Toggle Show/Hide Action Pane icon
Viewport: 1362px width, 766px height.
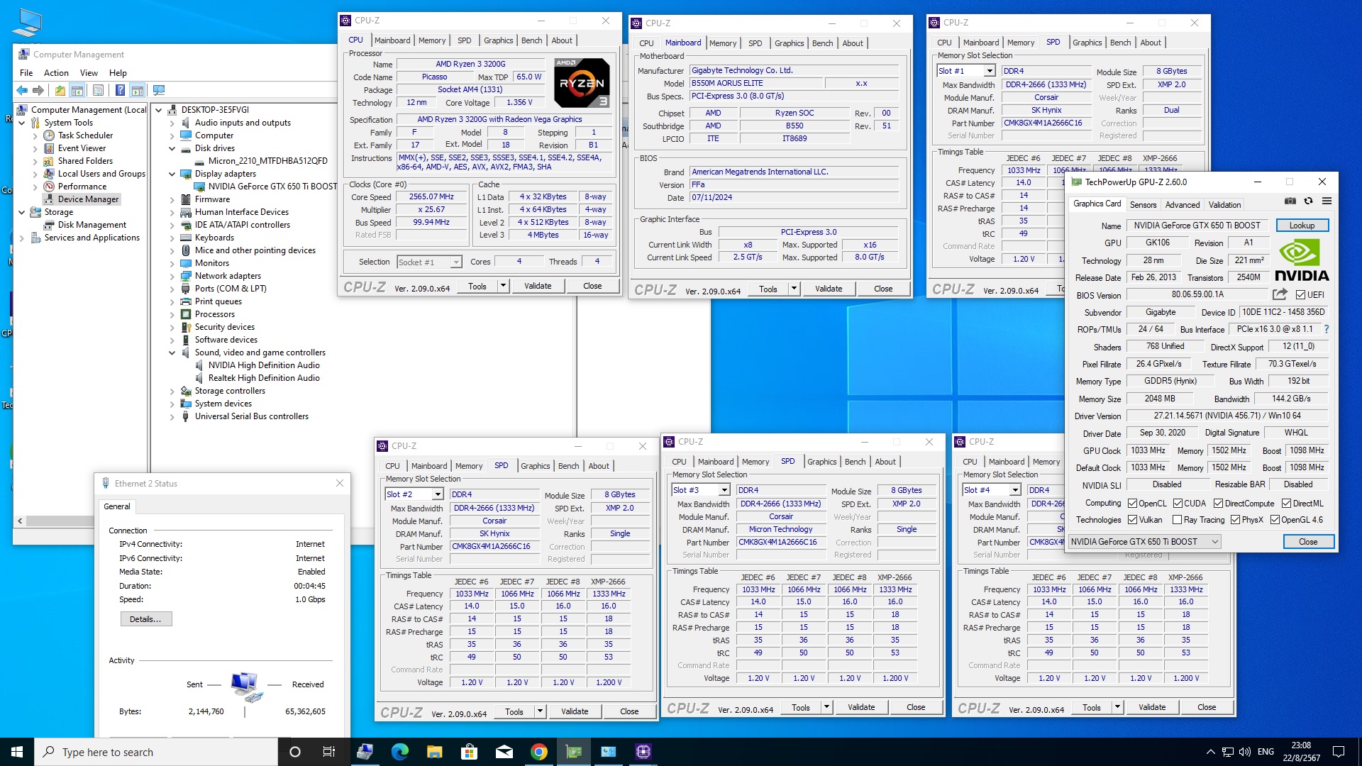pyautogui.click(x=138, y=90)
